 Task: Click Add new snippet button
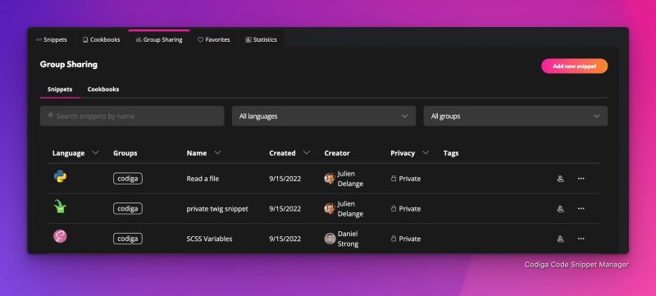[575, 66]
